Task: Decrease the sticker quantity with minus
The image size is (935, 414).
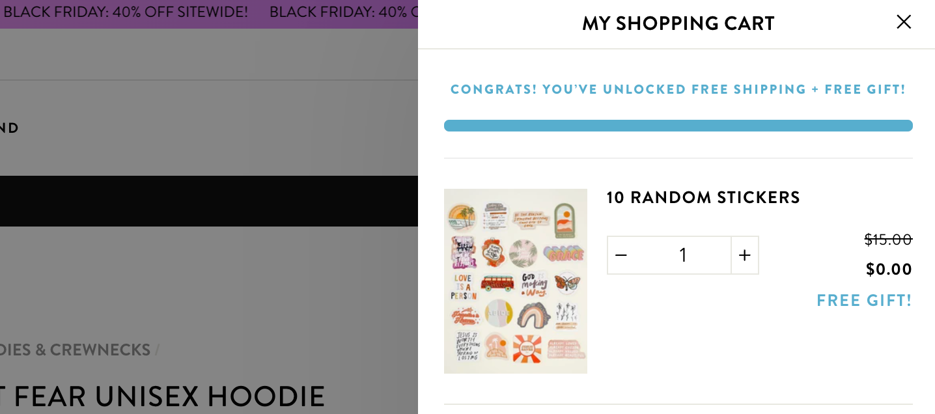Action: 621,255
